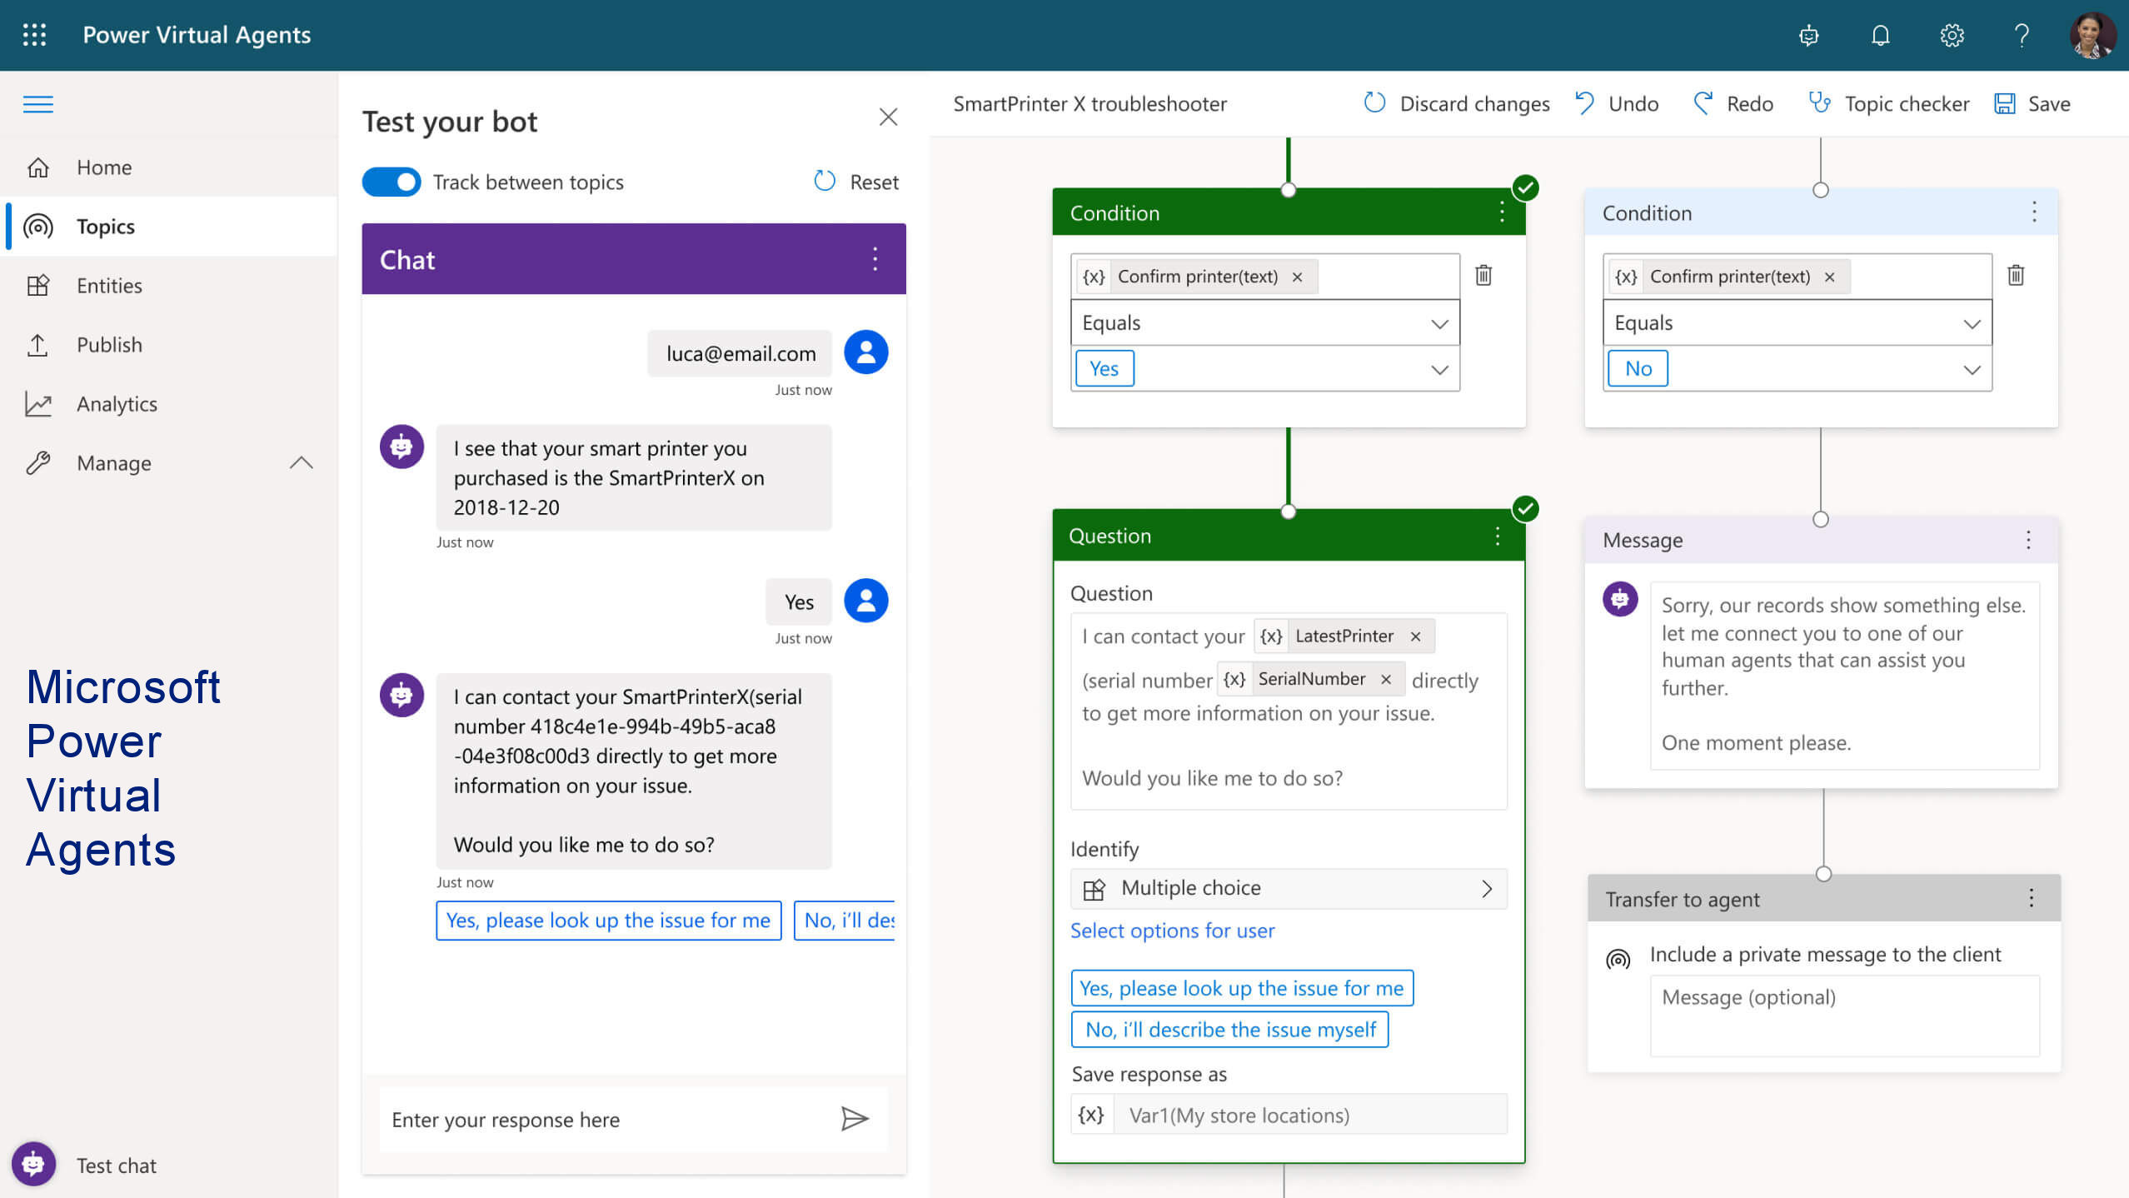Click the bot avatar icon in chat
The image size is (2129, 1198).
point(402,447)
